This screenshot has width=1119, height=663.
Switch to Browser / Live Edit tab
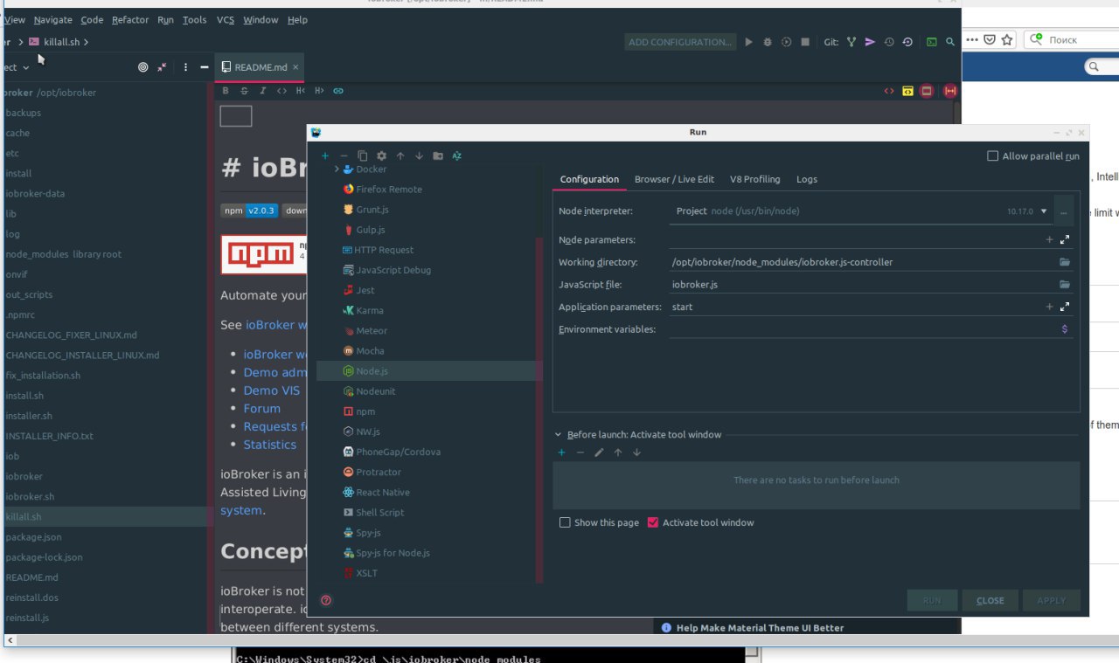coord(674,179)
